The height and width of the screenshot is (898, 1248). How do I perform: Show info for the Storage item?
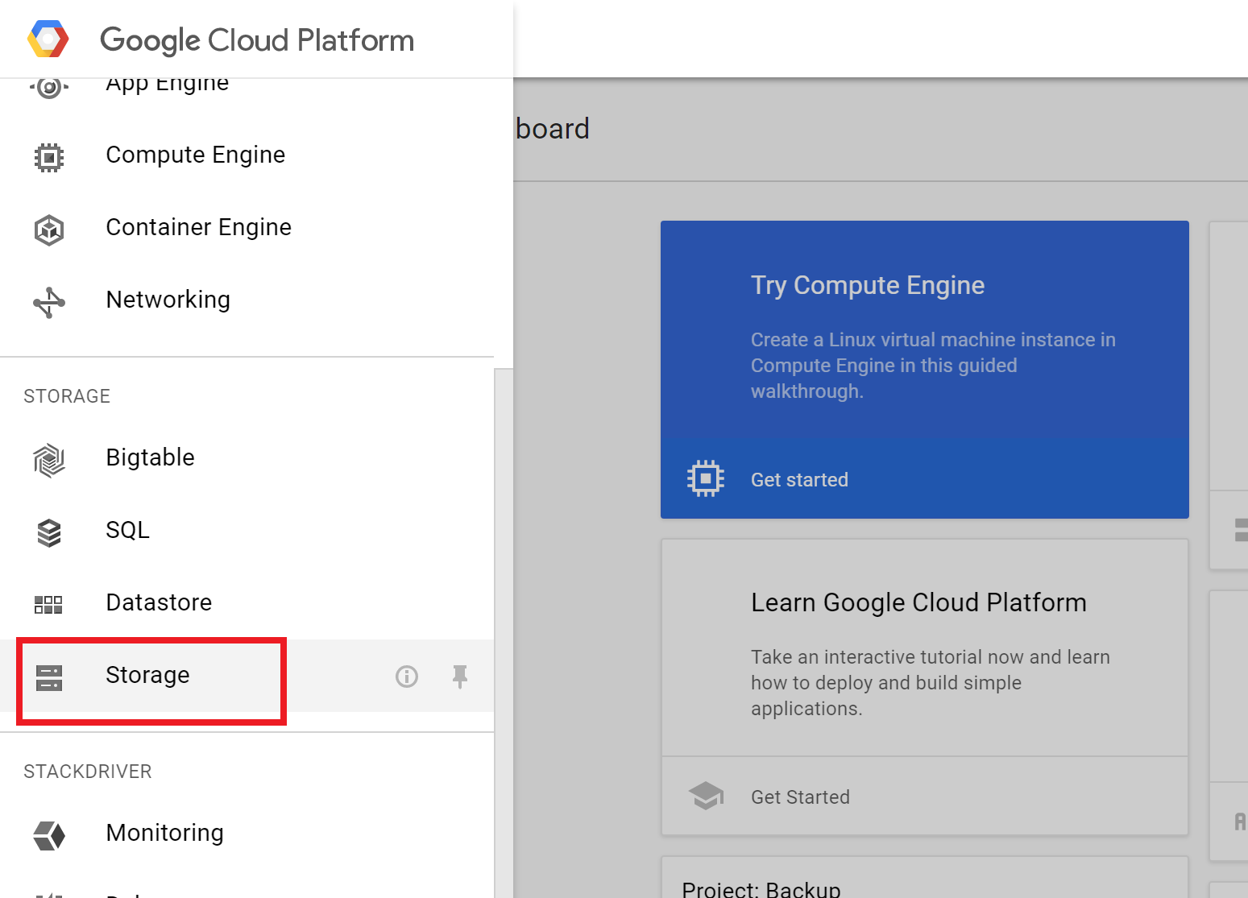pos(407,677)
